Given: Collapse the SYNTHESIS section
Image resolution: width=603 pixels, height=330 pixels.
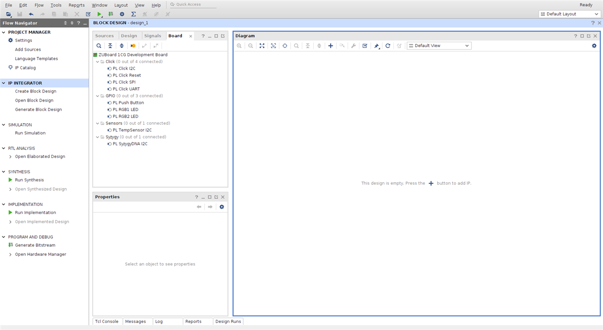Looking at the screenshot, I should [x=4, y=172].
